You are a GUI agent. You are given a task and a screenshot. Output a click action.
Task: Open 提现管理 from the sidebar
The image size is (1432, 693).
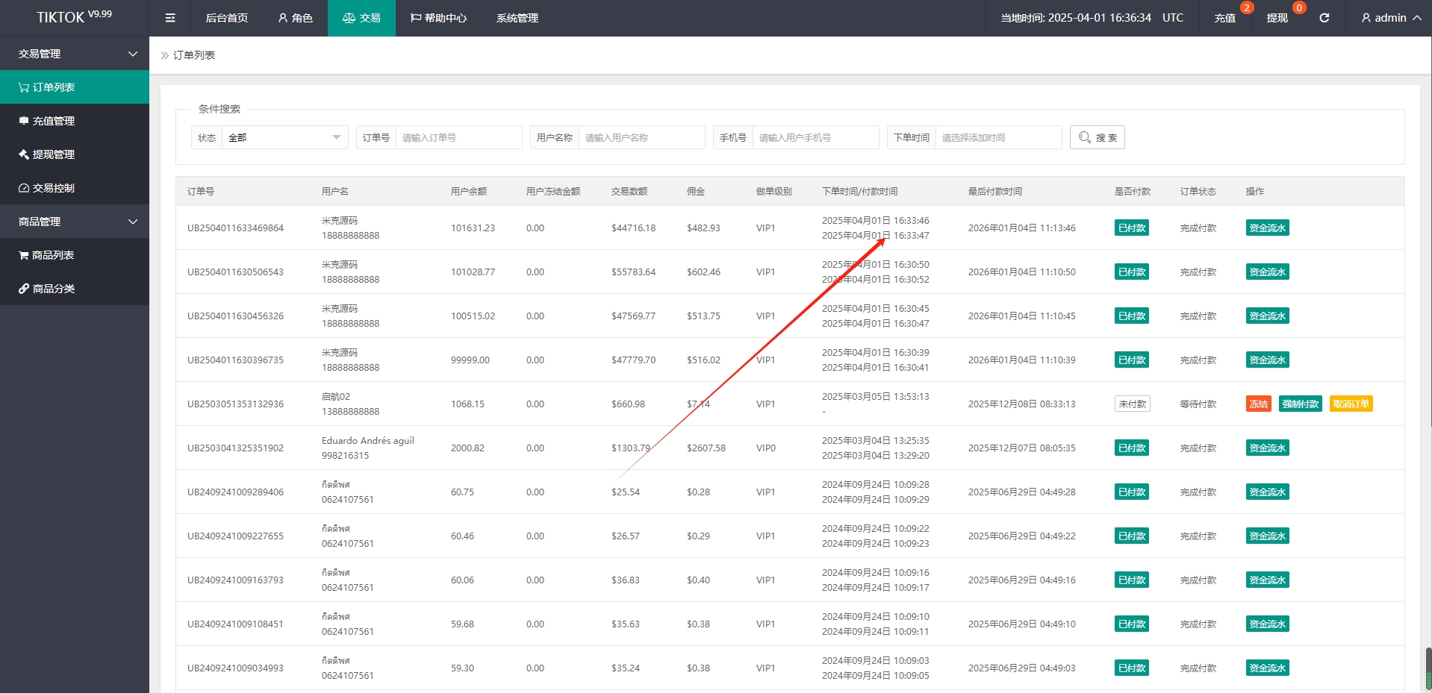tap(75, 154)
